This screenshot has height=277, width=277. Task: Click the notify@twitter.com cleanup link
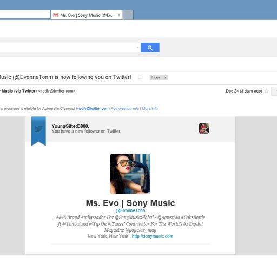point(93,108)
